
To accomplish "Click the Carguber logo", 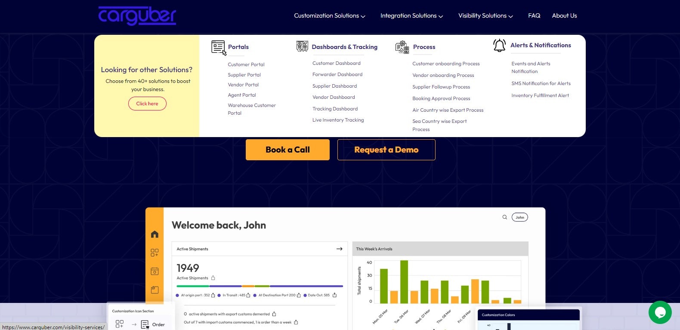I will click(137, 16).
